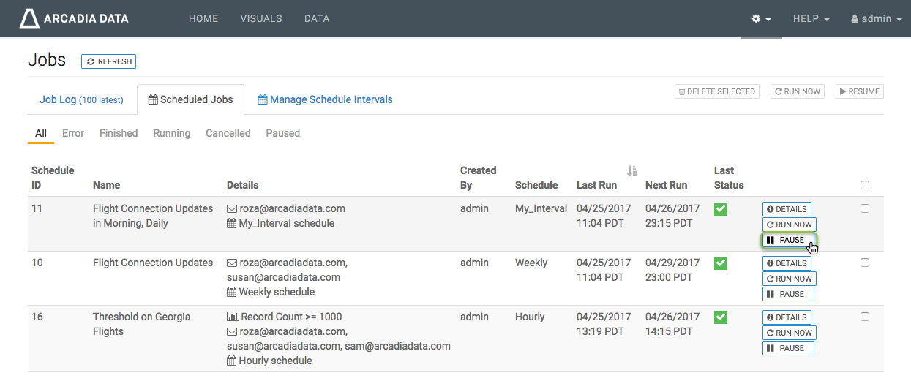The image size is (911, 381).
Task: Filter jobs by Paused status
Action: click(x=282, y=133)
